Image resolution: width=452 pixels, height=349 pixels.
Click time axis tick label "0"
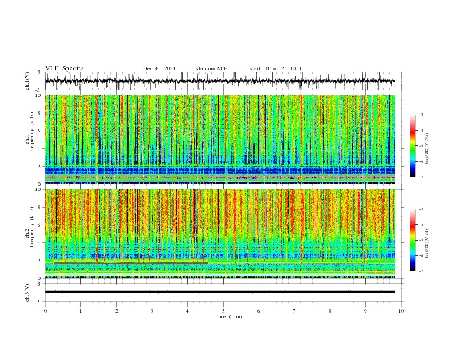pos(45,311)
